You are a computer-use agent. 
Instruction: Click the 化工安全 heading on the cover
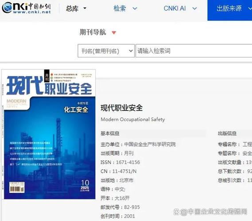[76, 110]
